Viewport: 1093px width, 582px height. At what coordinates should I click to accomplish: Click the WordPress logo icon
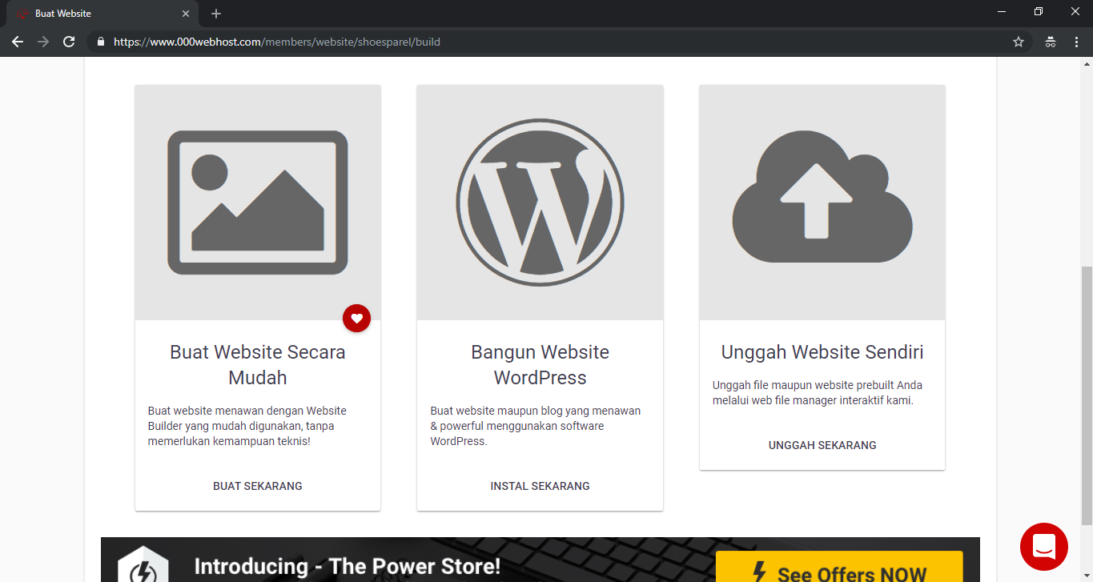[x=540, y=203]
